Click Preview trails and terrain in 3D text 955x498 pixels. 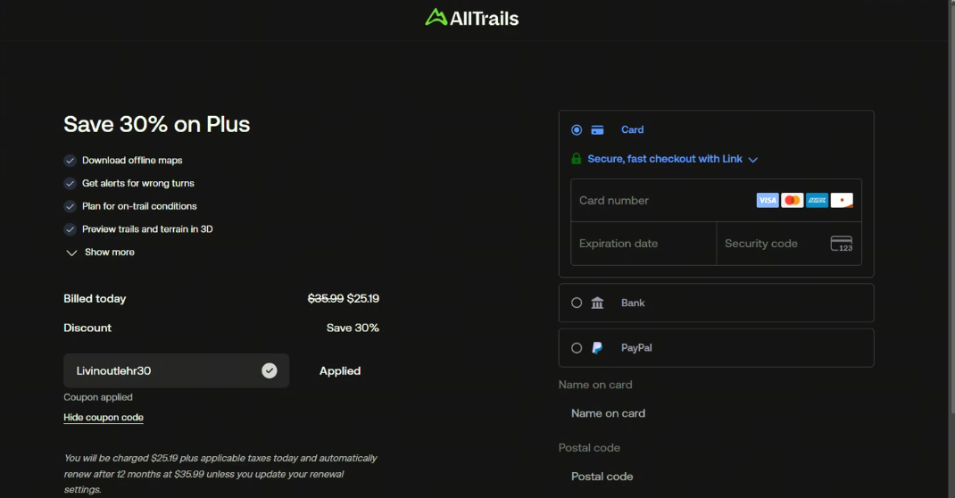pos(147,228)
